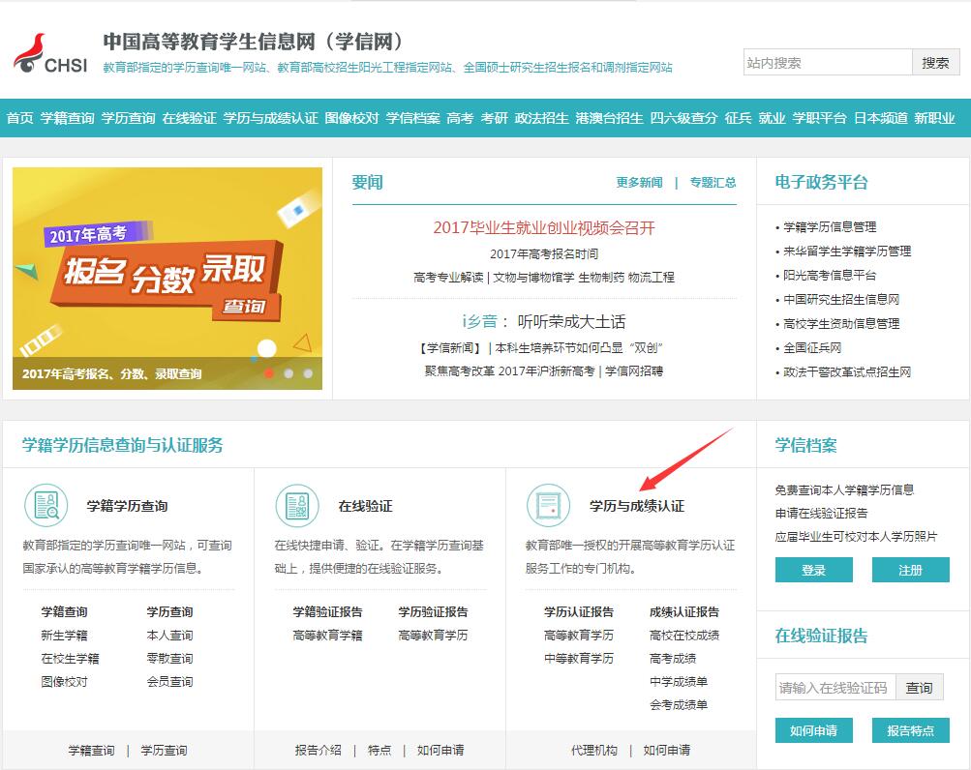Viewport: 971px width, 770px height.
Task: Click inside the 站内搜索 search field
Action: 828,63
